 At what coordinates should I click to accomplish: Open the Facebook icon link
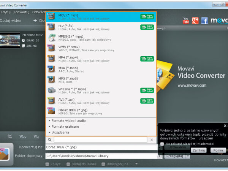click(x=204, y=21)
